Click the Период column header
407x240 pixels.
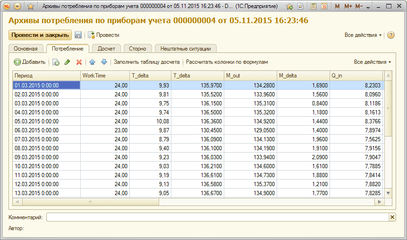(x=46, y=76)
